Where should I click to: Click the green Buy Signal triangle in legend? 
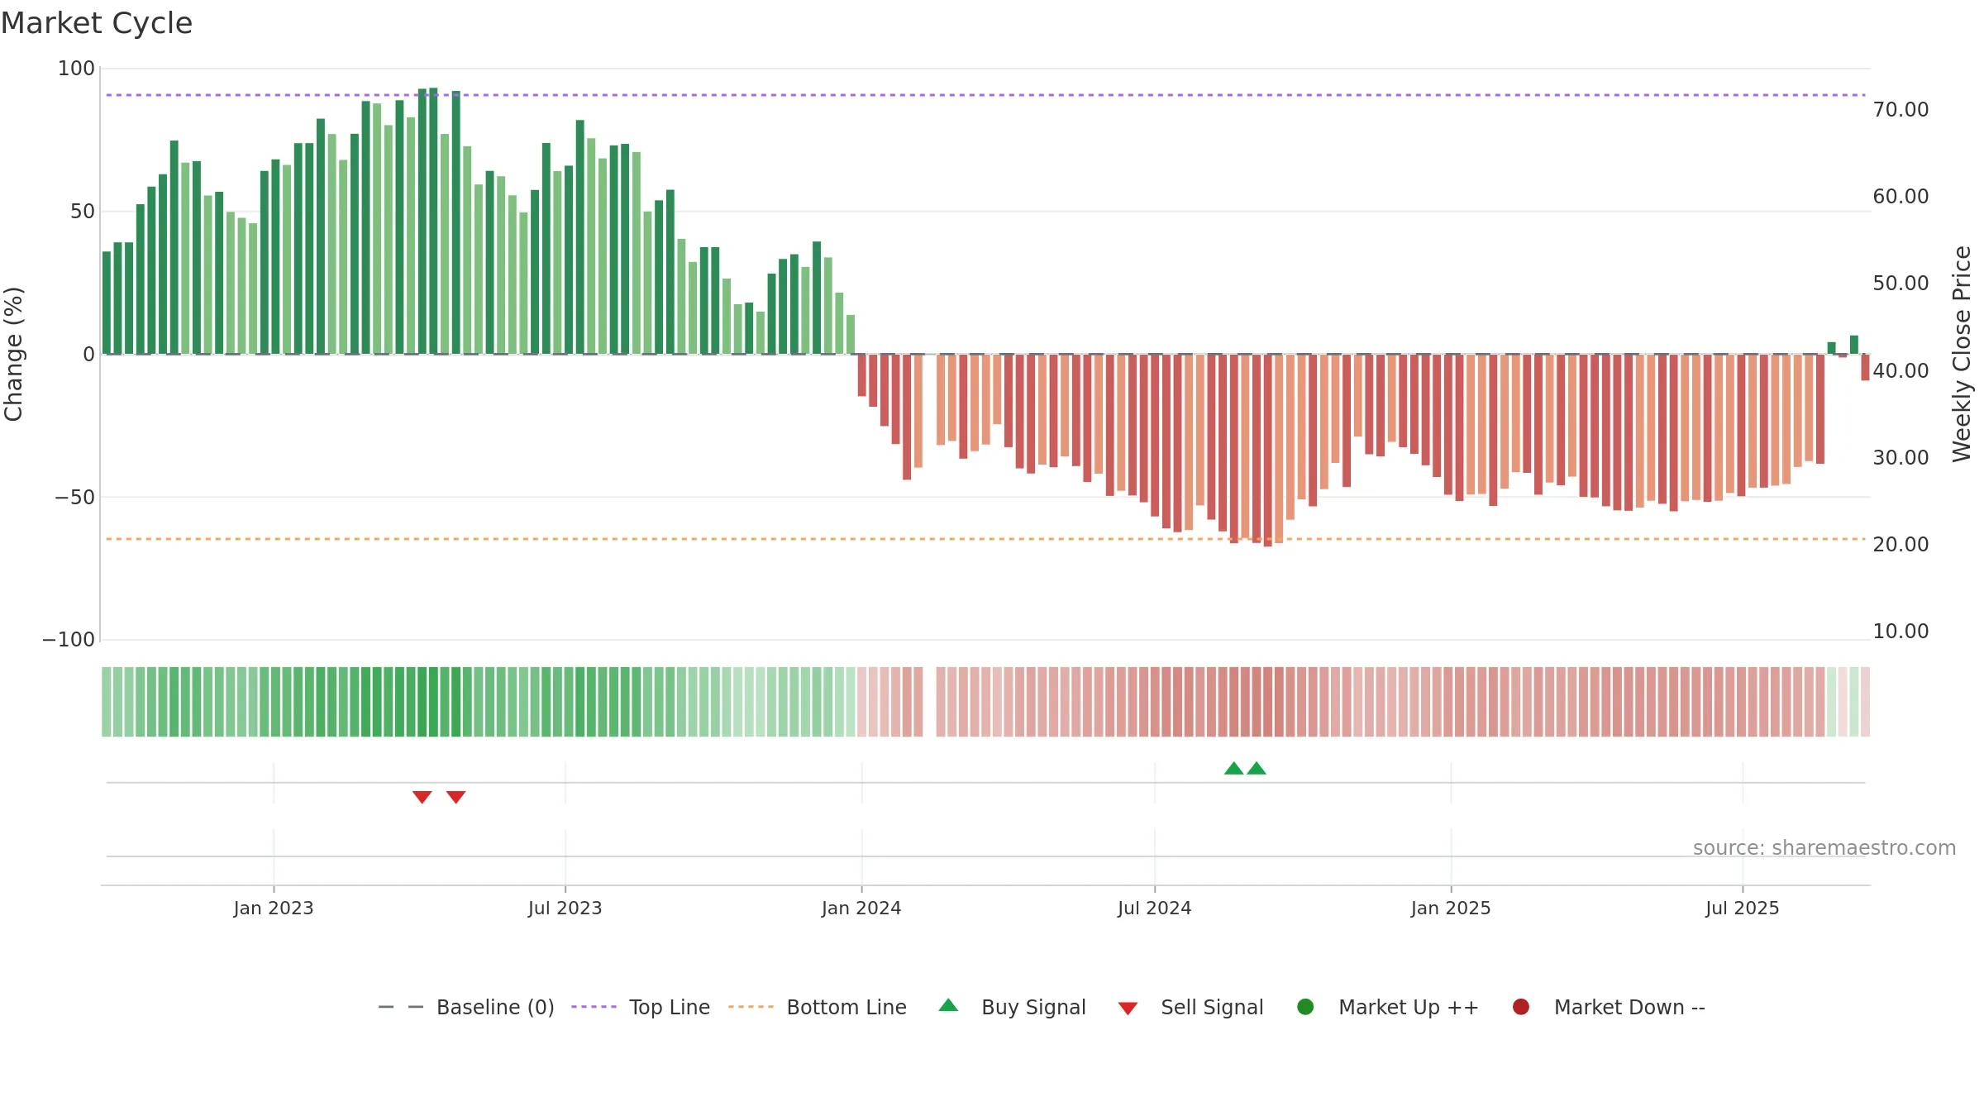948,1005
